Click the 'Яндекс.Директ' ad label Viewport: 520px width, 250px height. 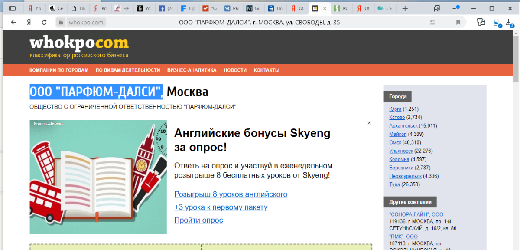pos(49,123)
